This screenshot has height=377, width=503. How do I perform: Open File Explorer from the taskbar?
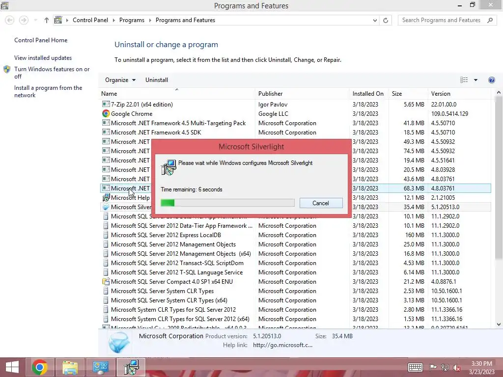(70, 367)
